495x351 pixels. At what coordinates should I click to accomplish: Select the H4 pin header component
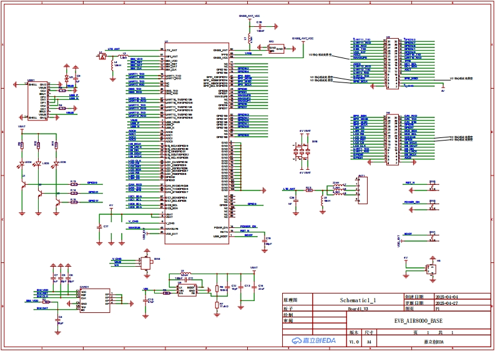(391, 139)
